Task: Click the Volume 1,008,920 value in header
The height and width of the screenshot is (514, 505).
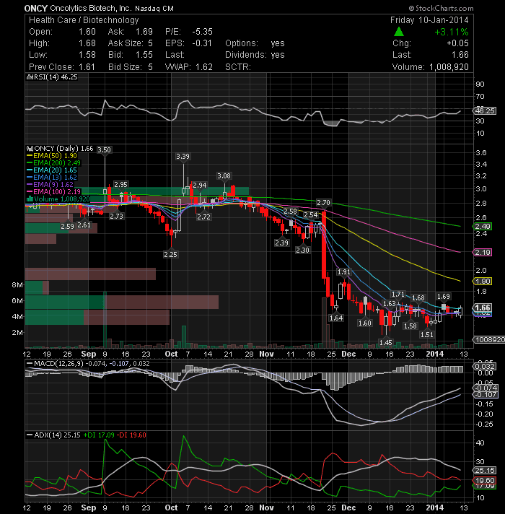Action: coord(449,67)
